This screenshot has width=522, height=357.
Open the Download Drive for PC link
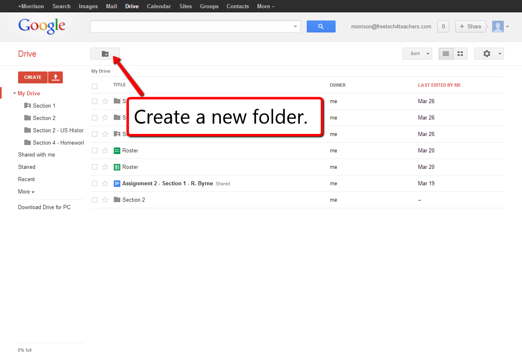(x=44, y=207)
